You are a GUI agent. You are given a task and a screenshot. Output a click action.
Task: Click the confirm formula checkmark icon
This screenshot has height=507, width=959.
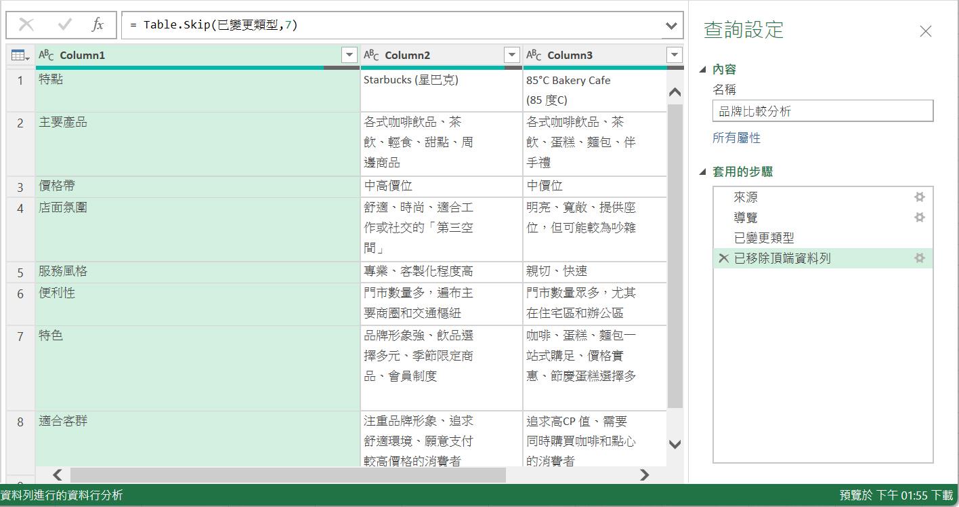click(65, 25)
